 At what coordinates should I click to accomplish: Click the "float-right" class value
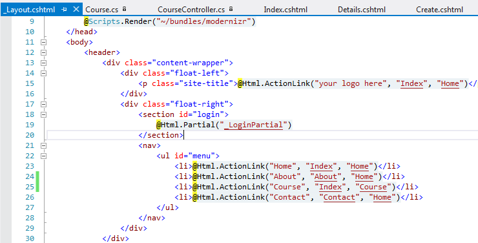(x=199, y=104)
